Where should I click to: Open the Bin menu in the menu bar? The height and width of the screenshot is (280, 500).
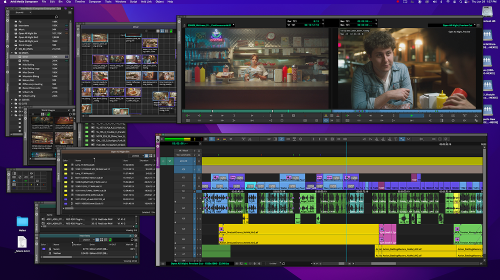tap(60, 1)
